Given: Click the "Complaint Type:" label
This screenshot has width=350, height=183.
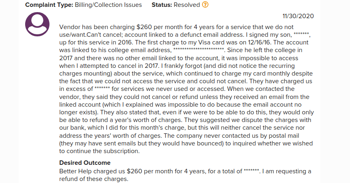Looking at the screenshot, I should (49, 5).
